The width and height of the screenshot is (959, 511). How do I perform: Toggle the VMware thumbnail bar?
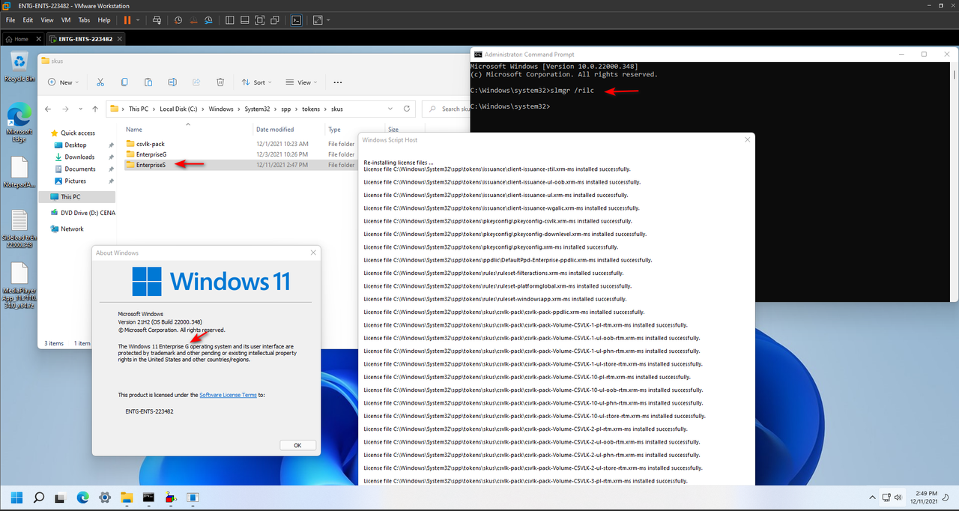(246, 19)
